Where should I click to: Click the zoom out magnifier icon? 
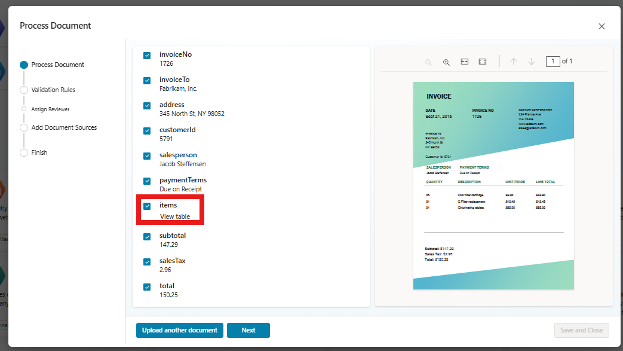point(428,62)
